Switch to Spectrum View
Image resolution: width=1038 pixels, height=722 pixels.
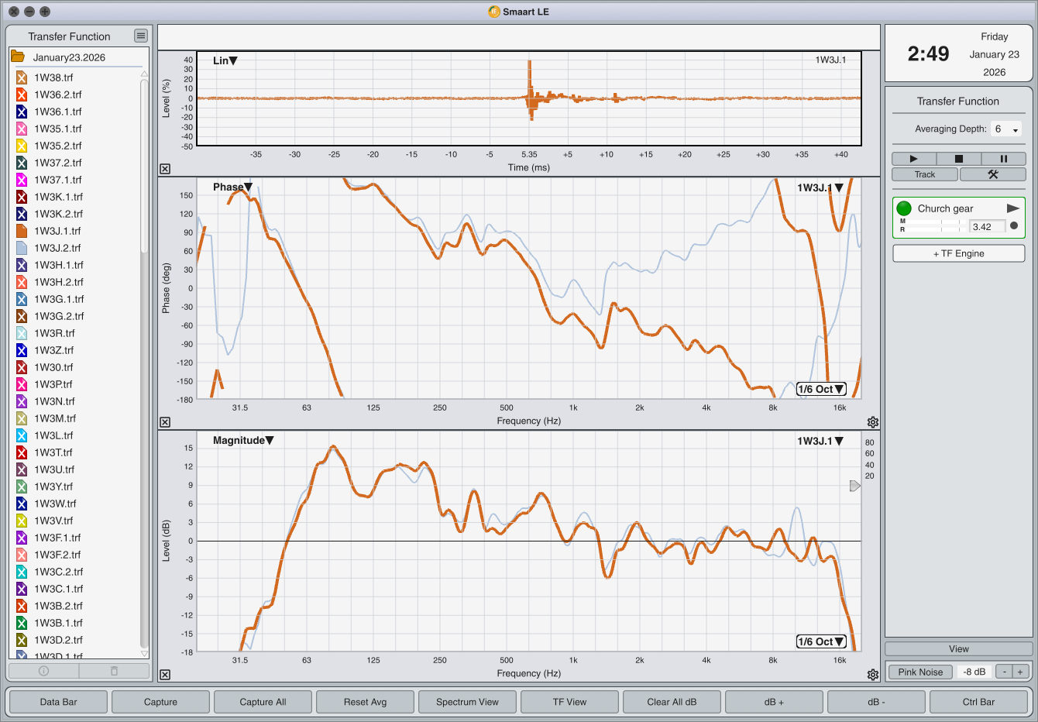point(467,702)
